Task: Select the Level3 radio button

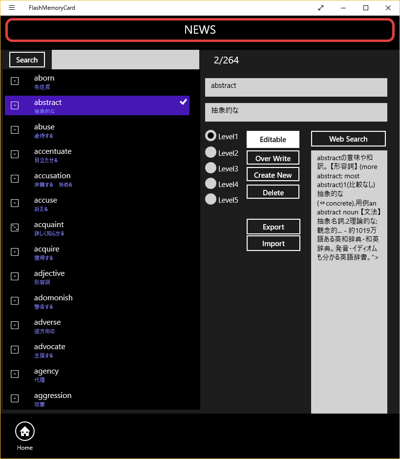Action: click(x=211, y=167)
